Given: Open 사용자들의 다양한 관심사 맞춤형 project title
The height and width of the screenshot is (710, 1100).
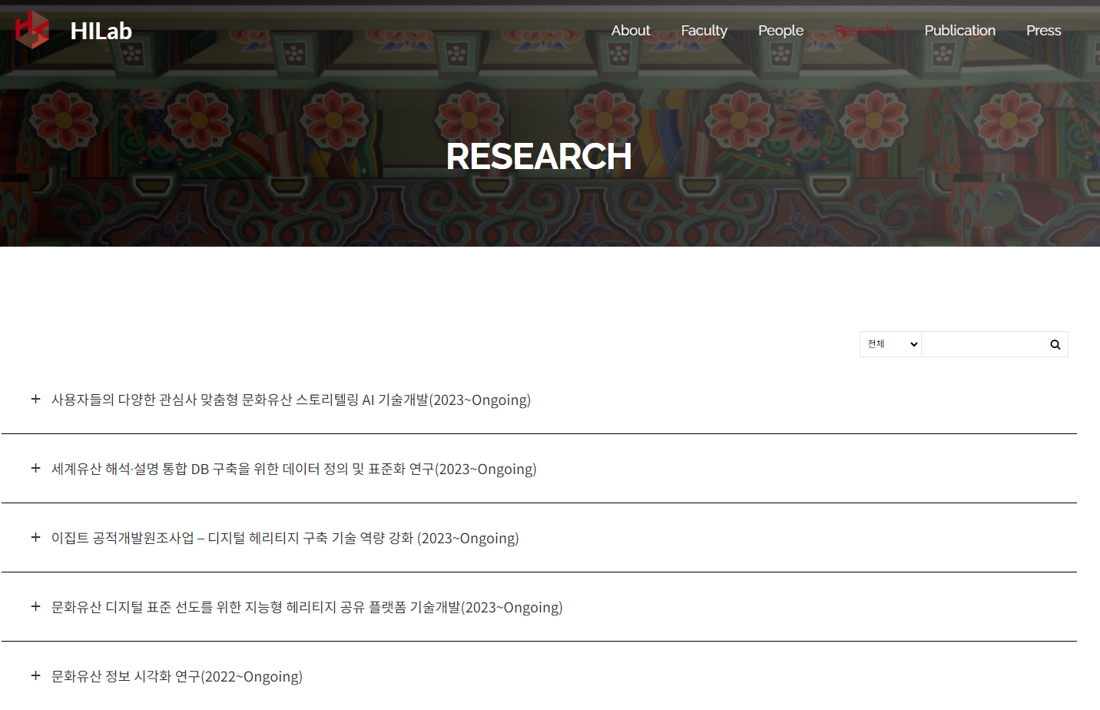Looking at the screenshot, I should coord(290,400).
